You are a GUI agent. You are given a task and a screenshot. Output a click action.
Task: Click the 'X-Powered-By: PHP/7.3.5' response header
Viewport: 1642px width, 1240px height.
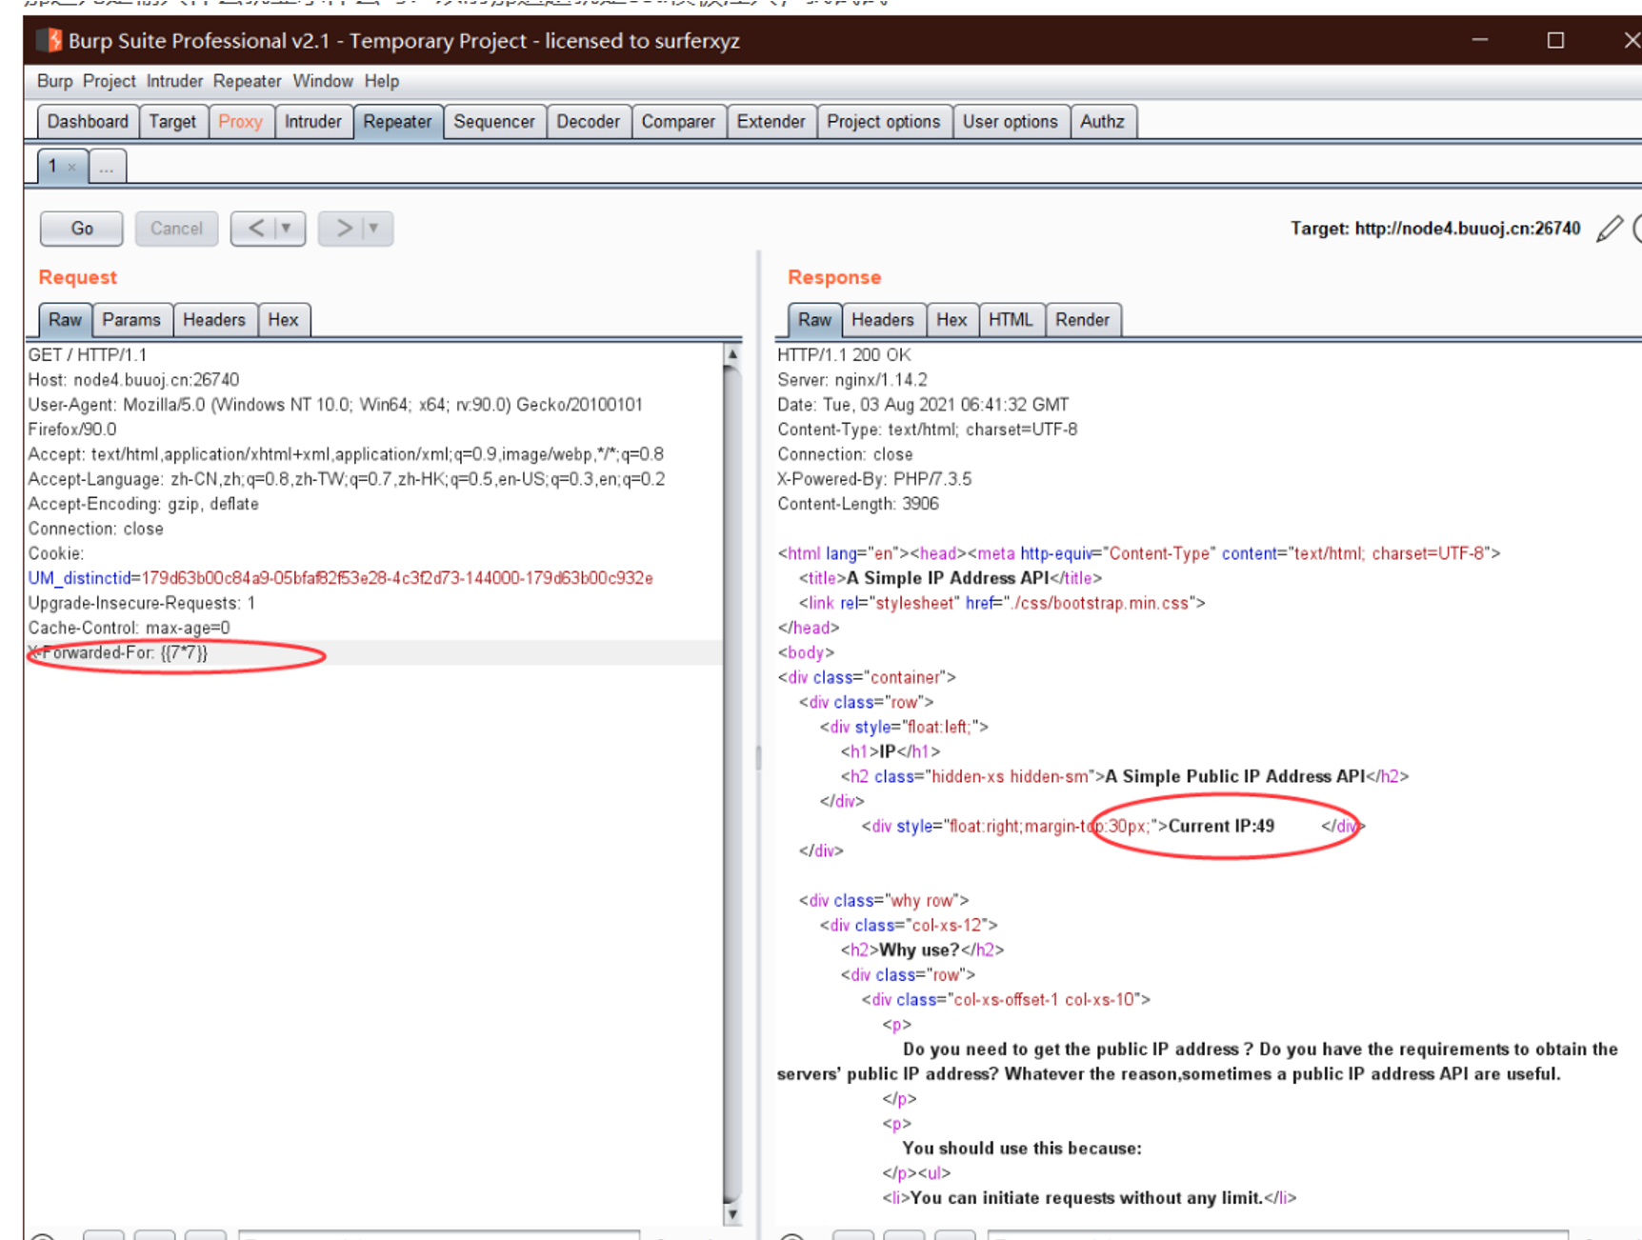[x=874, y=479]
